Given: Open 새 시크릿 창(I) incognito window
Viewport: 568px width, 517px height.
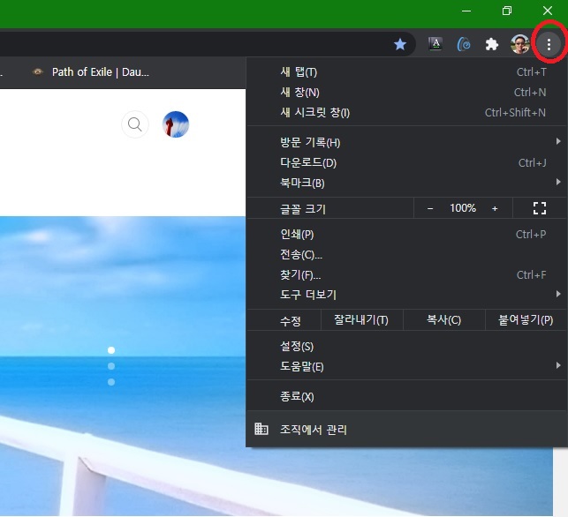Looking at the screenshot, I should [406, 113].
